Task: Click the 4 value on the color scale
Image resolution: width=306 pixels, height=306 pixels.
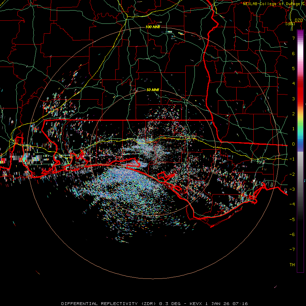Action: (x=293, y=84)
